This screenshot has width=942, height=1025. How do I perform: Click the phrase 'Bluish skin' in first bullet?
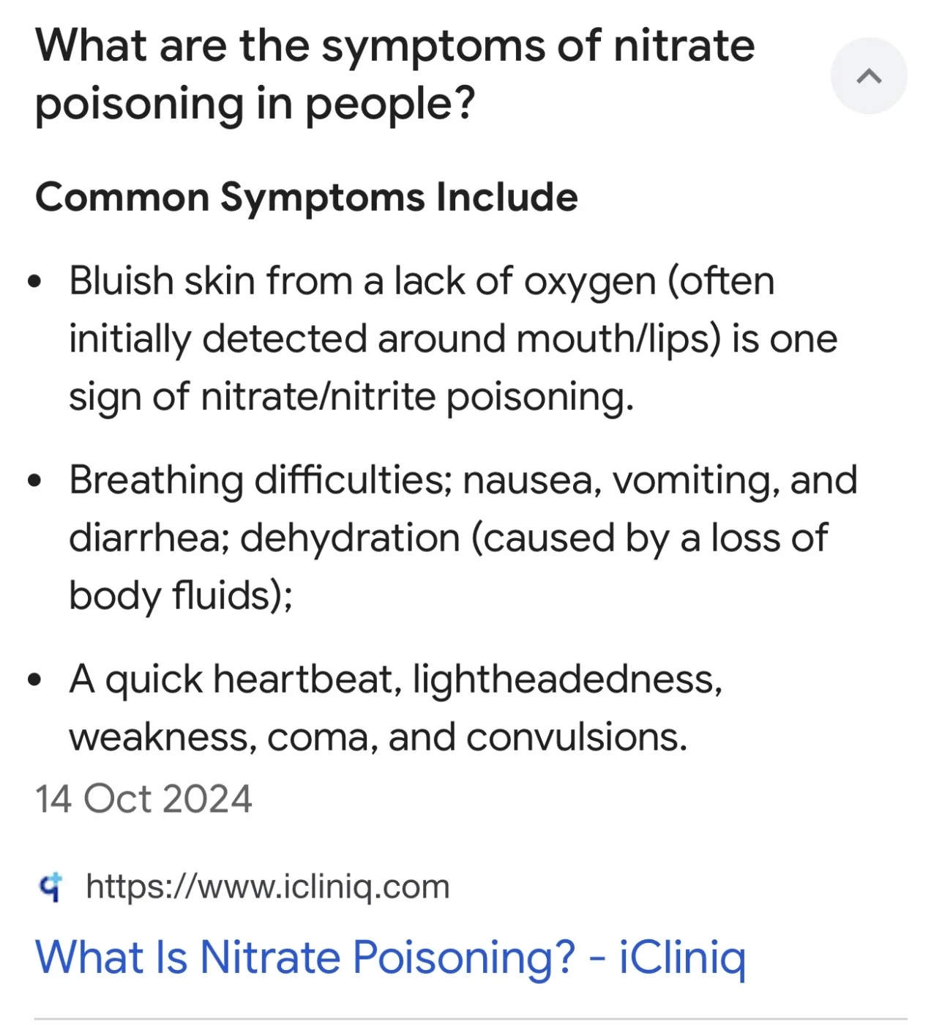pos(161,281)
